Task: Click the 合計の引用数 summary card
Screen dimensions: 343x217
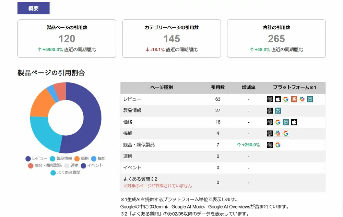Action: pos(276,38)
